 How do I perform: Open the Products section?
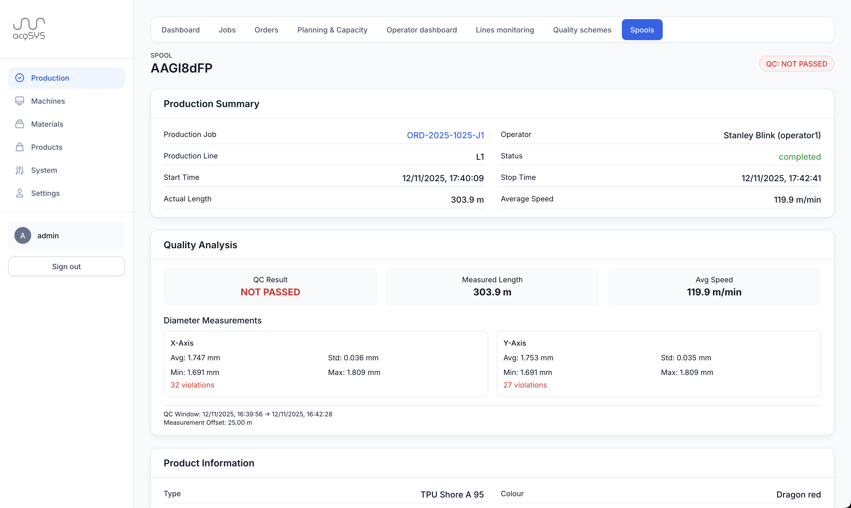[x=47, y=147]
